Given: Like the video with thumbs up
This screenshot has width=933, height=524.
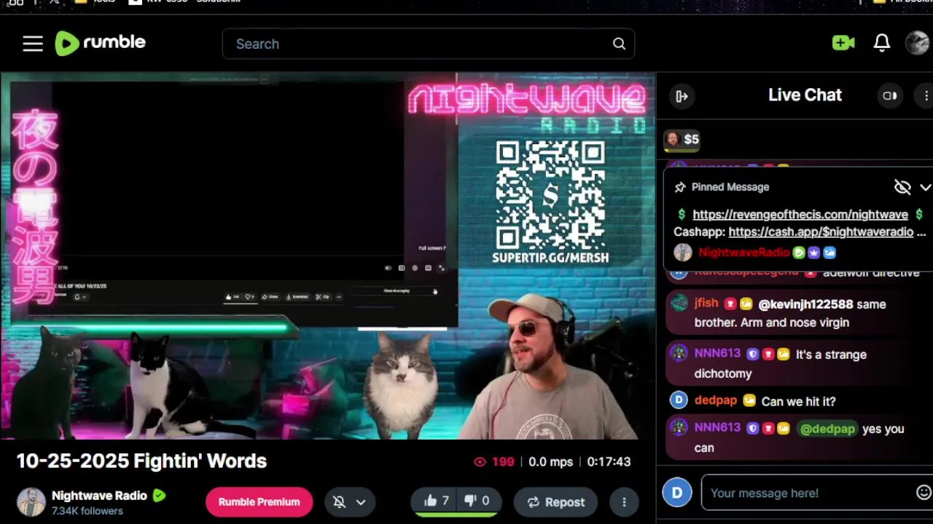Looking at the screenshot, I should (436, 501).
